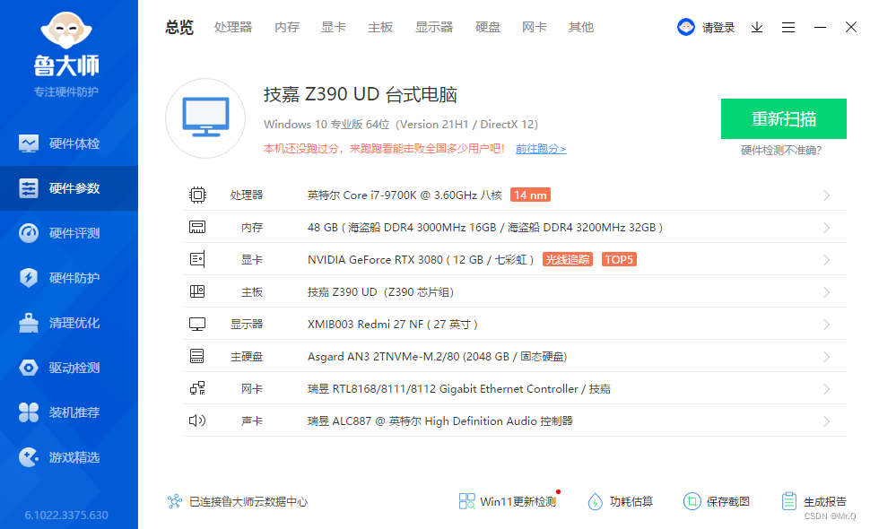Open the hamburger main menu icon
The image size is (870, 529).
pyautogui.click(x=788, y=27)
